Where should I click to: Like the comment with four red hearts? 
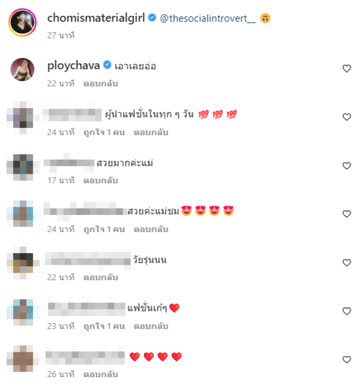347,360
